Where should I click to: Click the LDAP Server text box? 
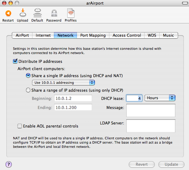click(x=151, y=126)
